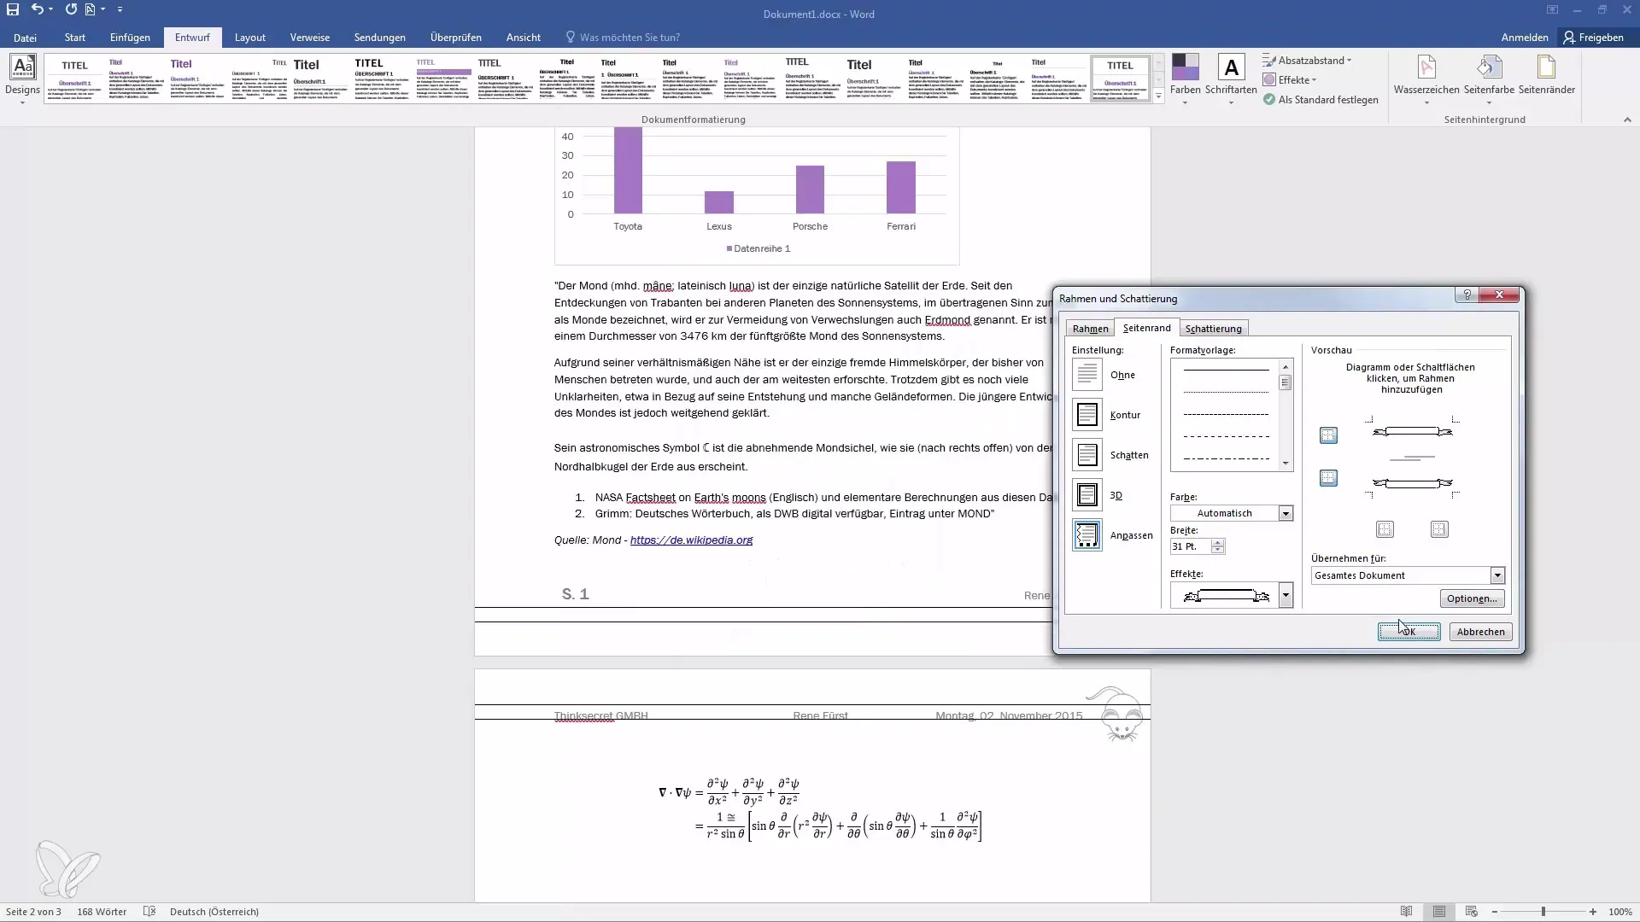Zoom out with the minus button

(x=1495, y=912)
